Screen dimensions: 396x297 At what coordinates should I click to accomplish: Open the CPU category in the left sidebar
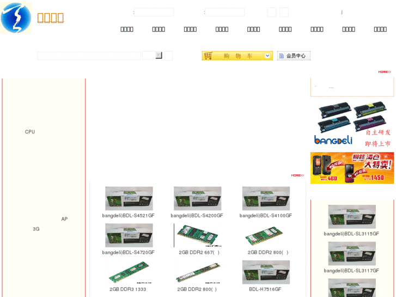tap(30, 132)
